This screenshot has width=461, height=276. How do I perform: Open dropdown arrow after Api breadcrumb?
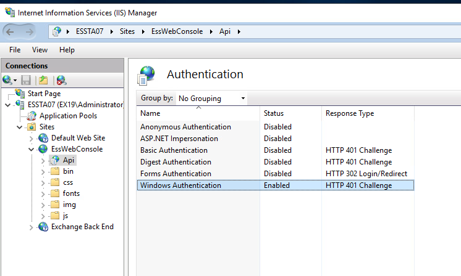(239, 31)
